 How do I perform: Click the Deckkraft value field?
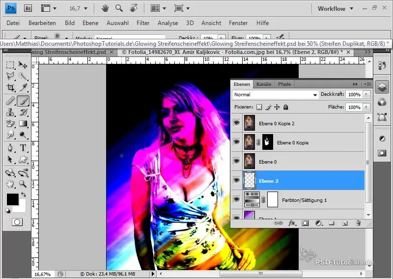coord(354,94)
